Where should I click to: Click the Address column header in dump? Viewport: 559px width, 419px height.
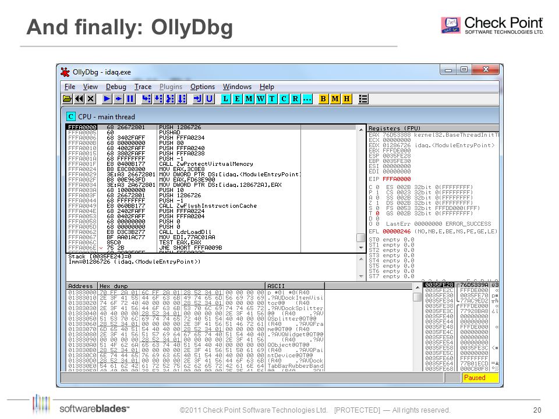pyautogui.click(x=82, y=286)
